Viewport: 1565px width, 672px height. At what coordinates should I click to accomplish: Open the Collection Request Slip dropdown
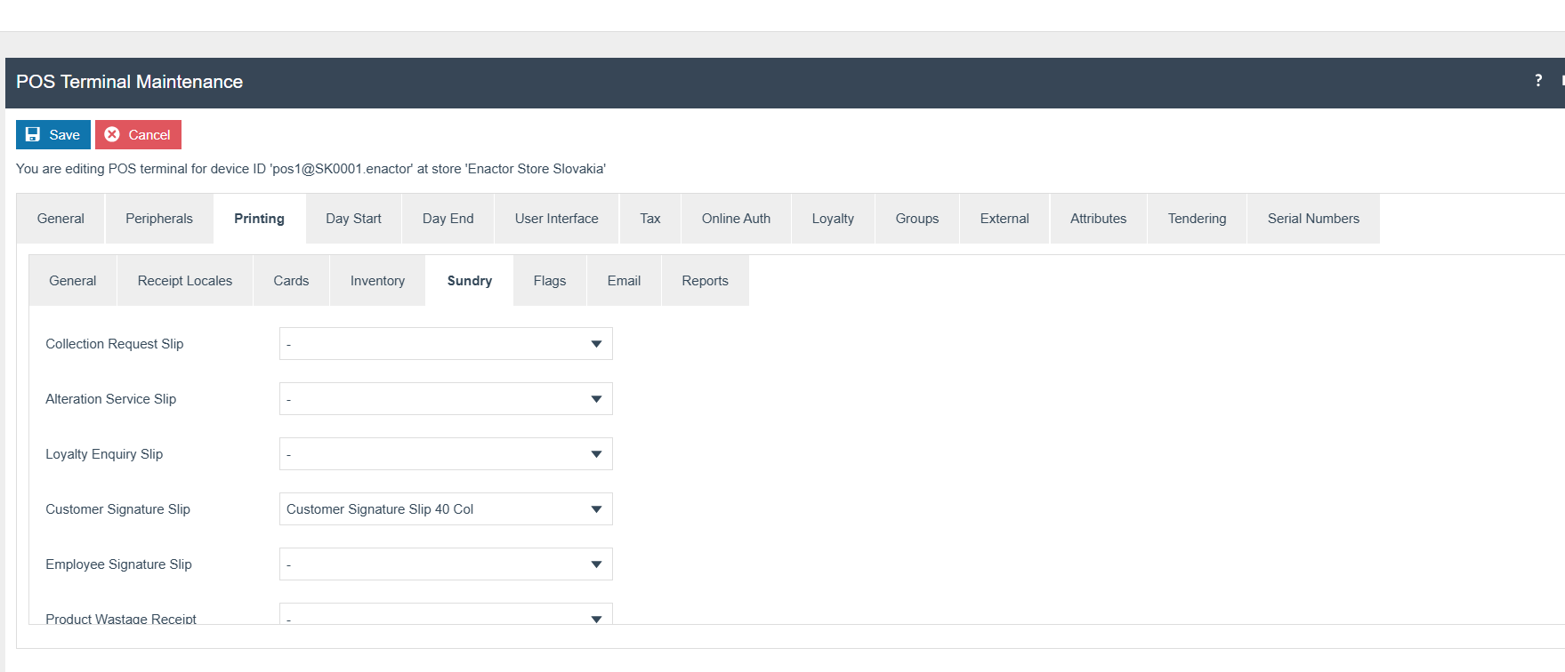tap(446, 344)
